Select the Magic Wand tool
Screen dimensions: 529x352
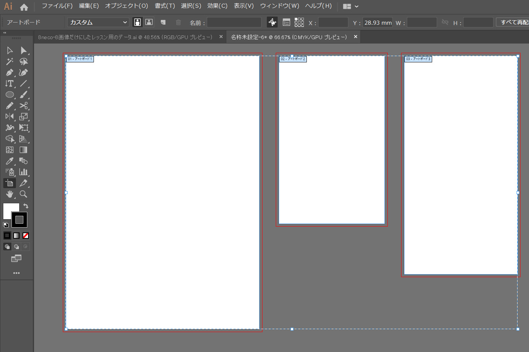10,62
